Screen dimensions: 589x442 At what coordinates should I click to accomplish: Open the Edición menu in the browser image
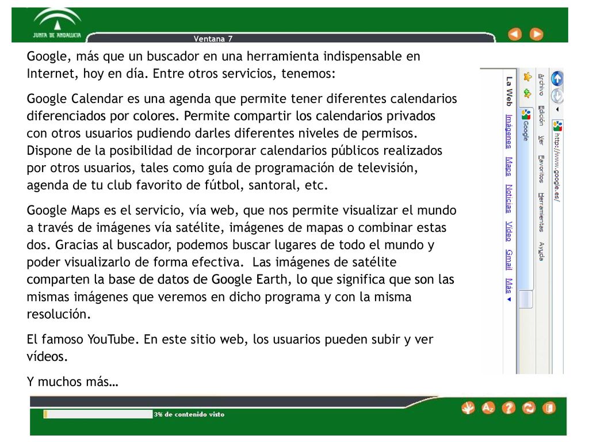[x=541, y=115]
